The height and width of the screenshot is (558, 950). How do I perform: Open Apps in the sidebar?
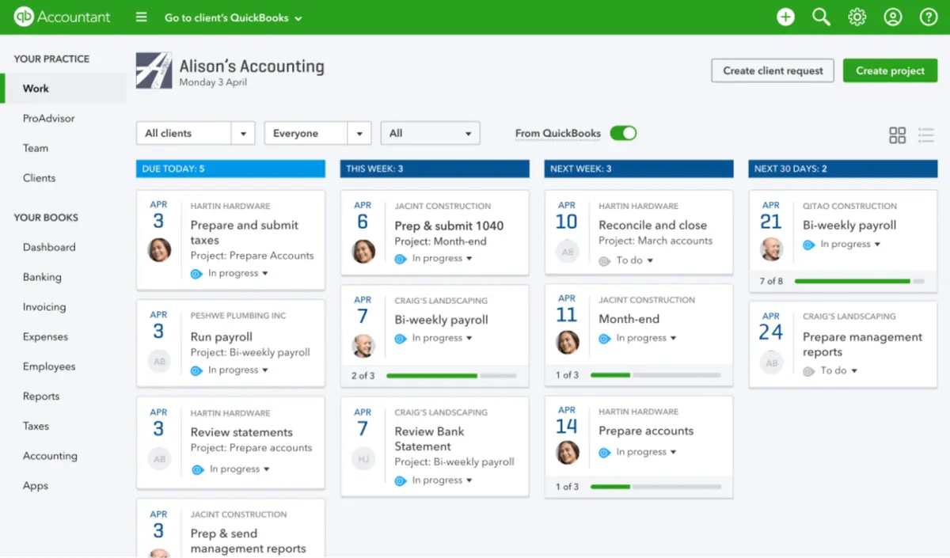pyautogui.click(x=36, y=486)
